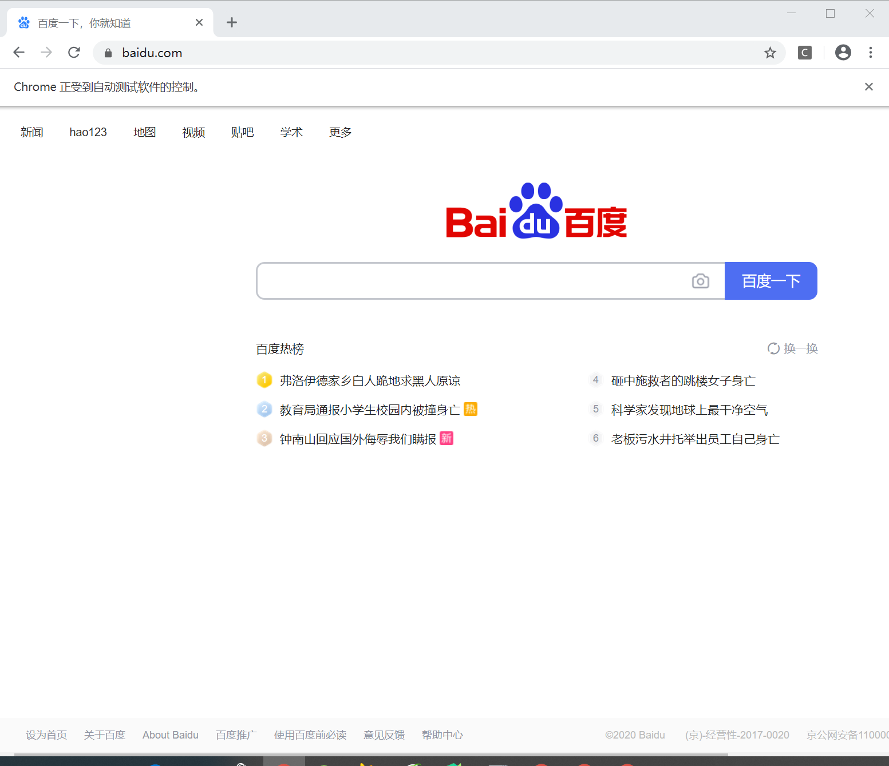
Task: Click the Baidu logo
Action: pyautogui.click(x=536, y=211)
